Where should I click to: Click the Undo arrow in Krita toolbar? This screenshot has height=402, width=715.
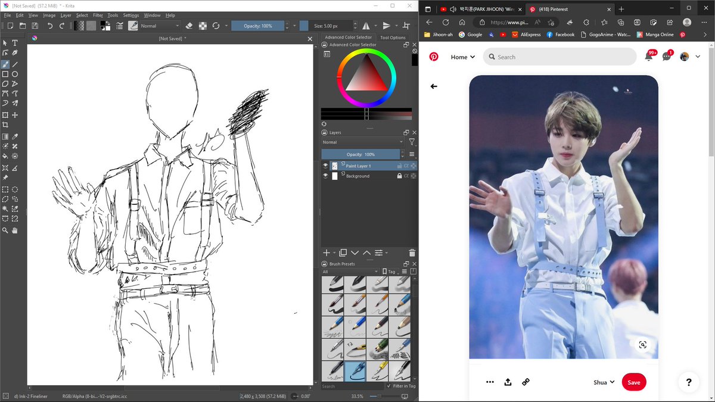click(x=50, y=26)
